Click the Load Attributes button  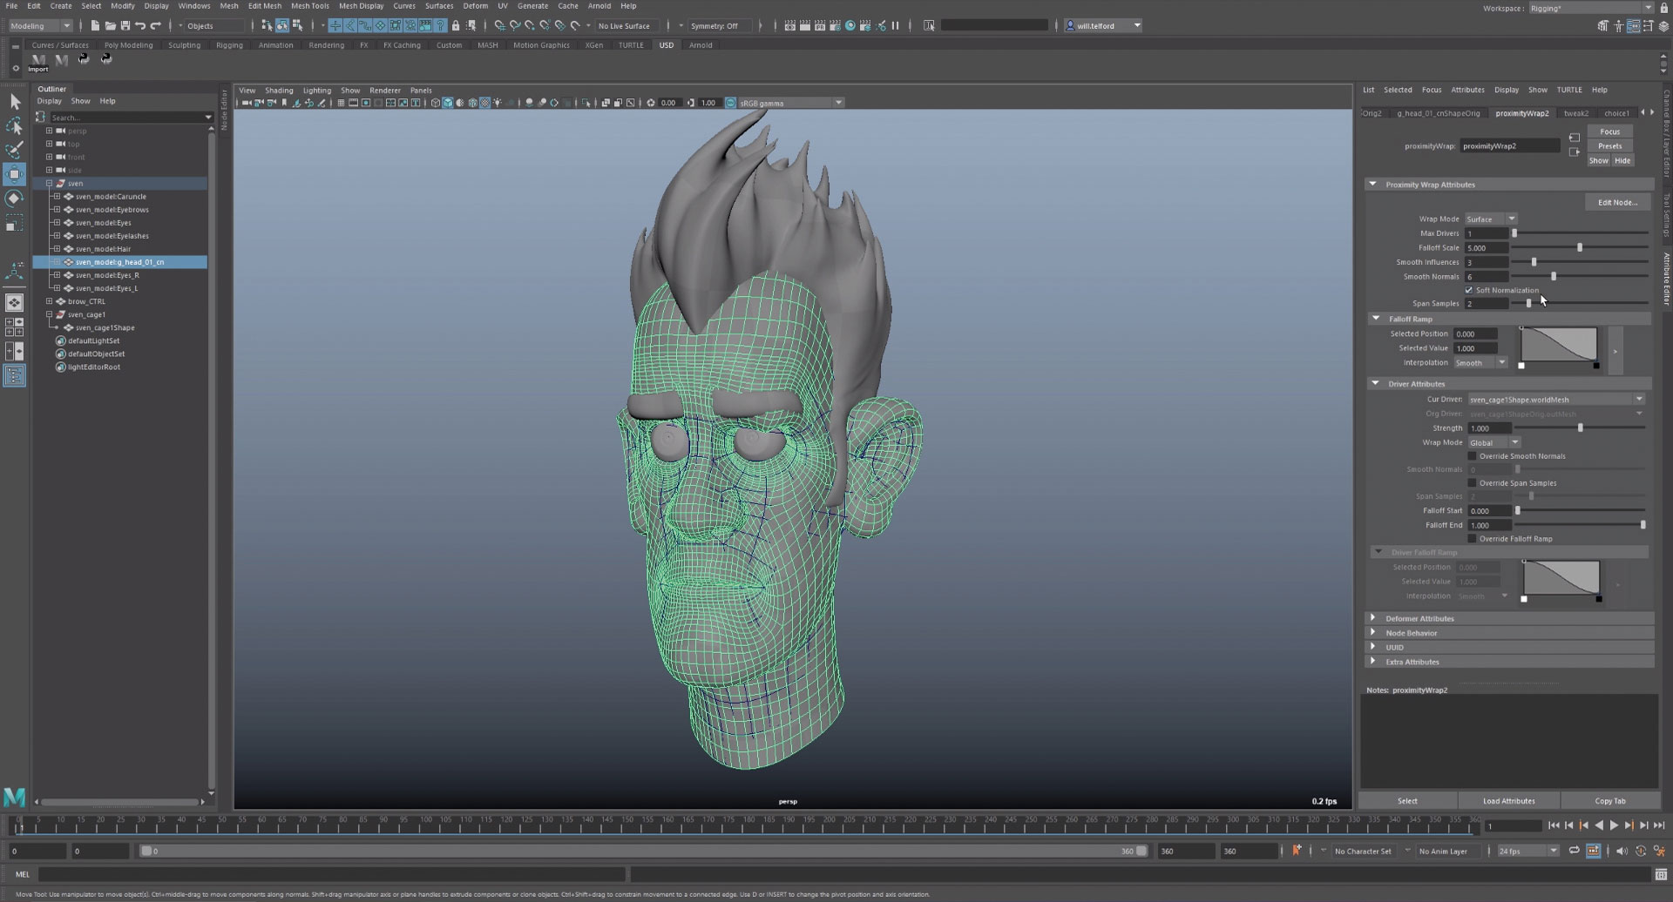(x=1508, y=800)
